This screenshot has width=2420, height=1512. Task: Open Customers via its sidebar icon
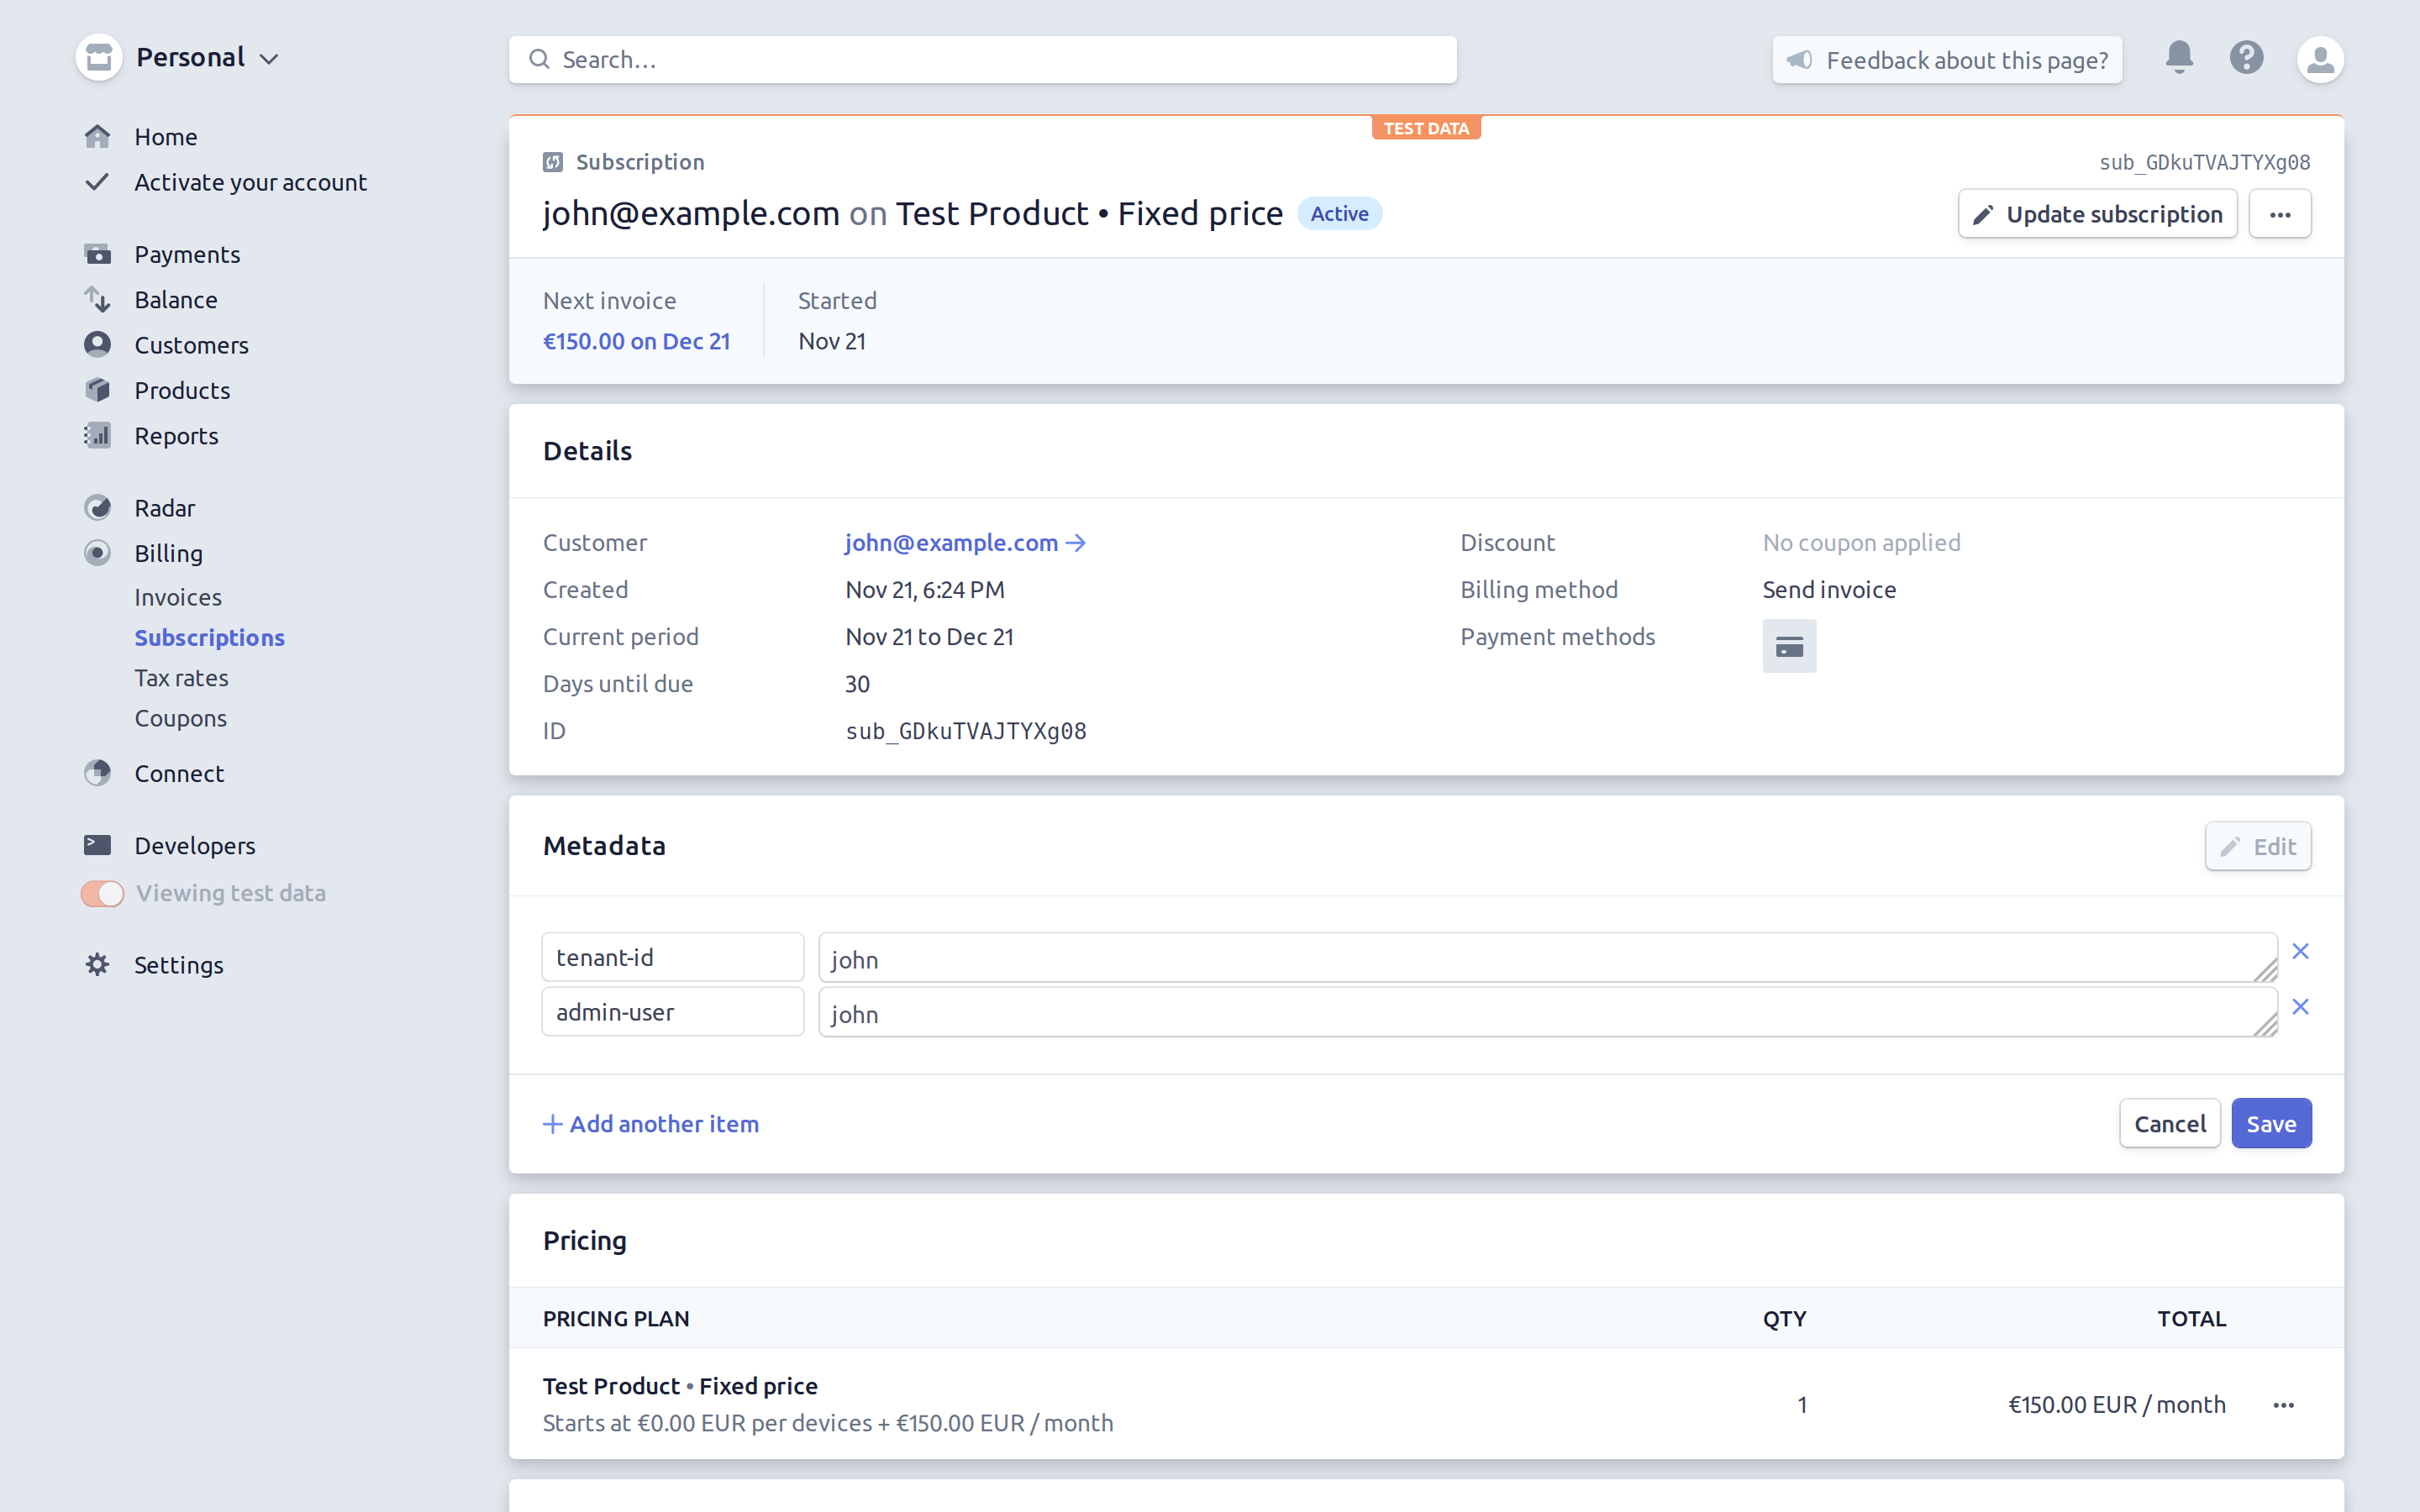(98, 344)
